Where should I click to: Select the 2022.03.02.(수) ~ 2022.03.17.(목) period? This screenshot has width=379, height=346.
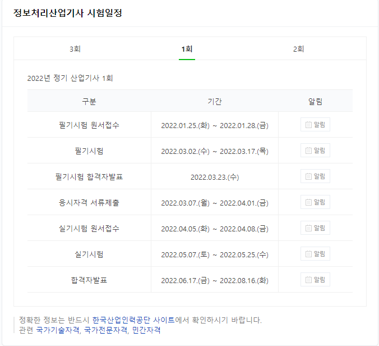coord(215,151)
